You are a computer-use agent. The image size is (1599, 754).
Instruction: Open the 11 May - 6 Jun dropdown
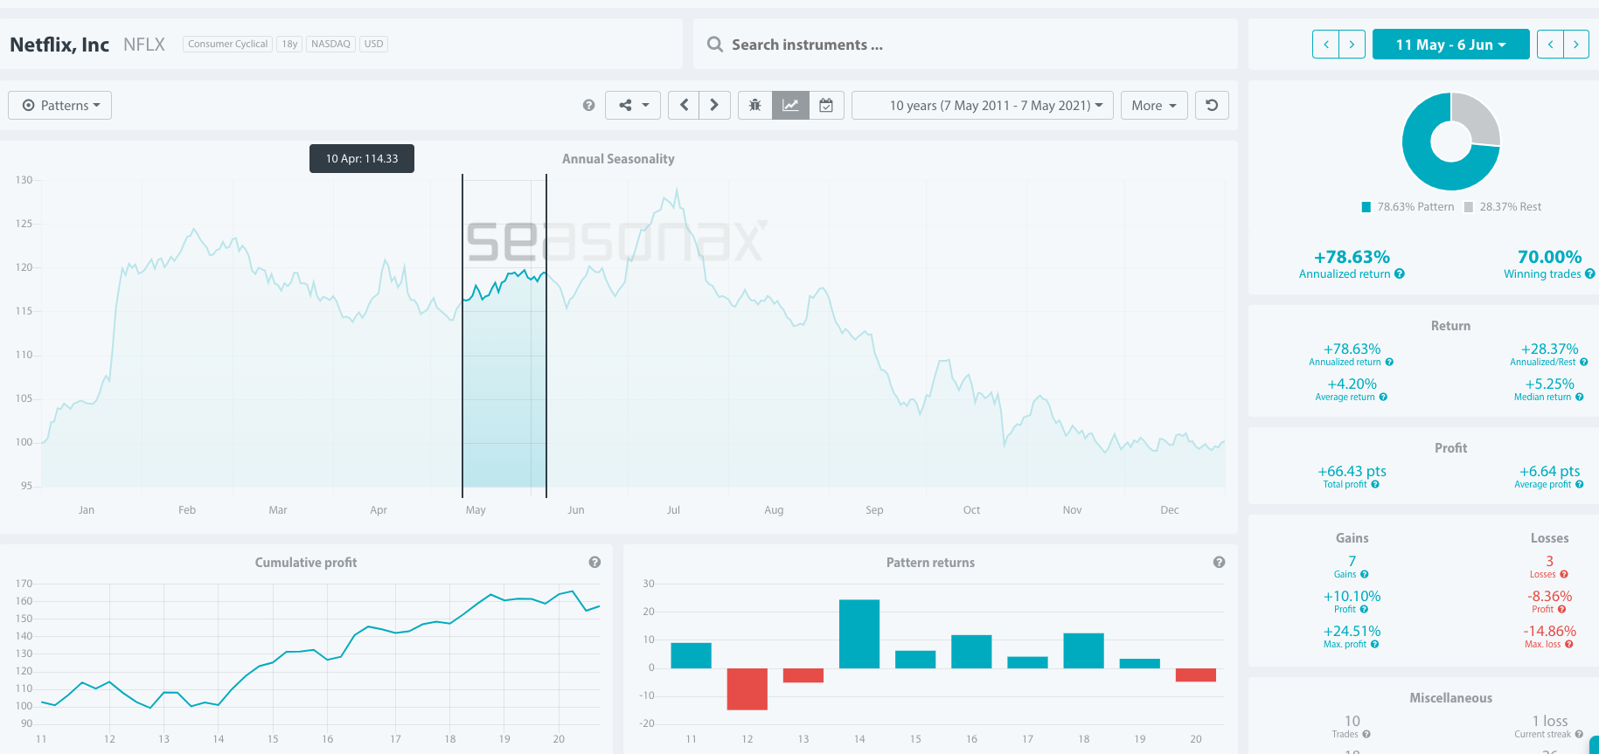pyautogui.click(x=1450, y=45)
